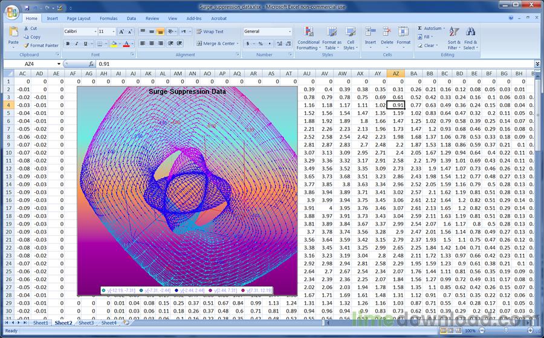Expand the Calibri font name dropdown

click(x=96, y=31)
